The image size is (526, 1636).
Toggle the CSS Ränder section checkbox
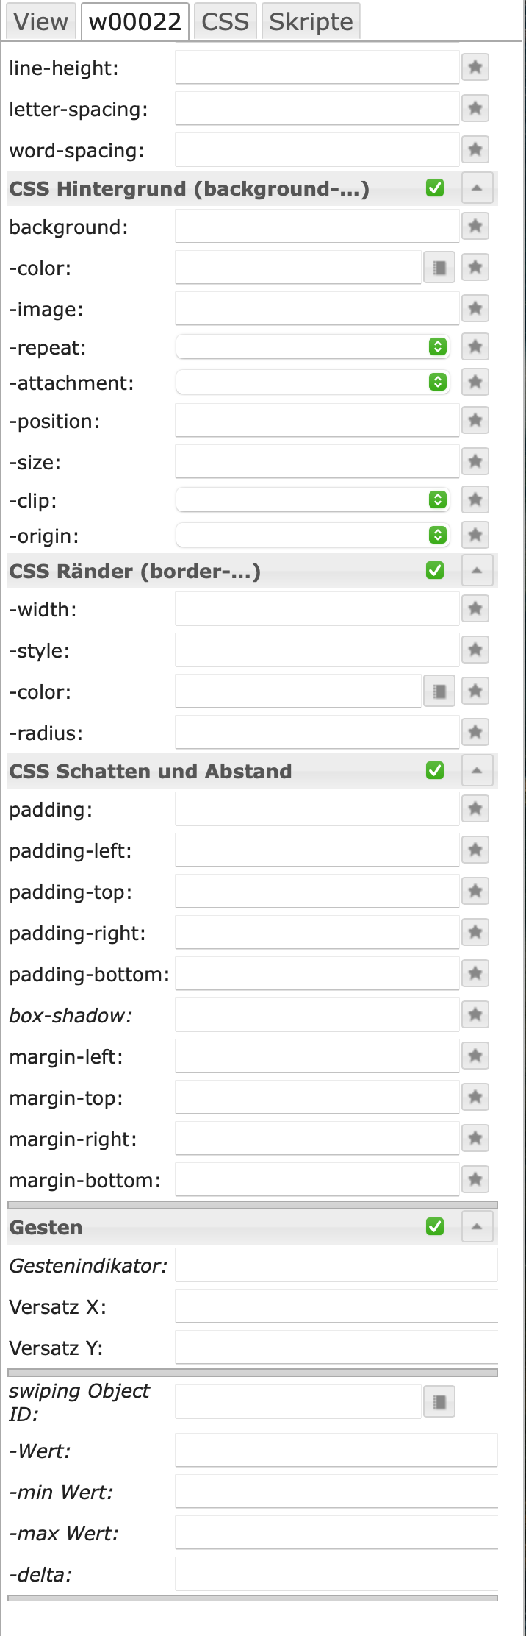(x=435, y=571)
